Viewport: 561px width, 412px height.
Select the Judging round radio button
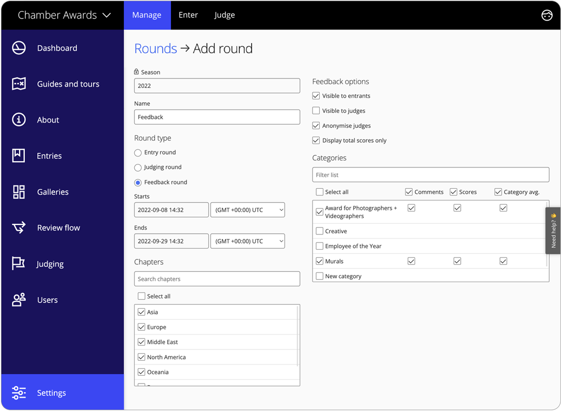(138, 167)
